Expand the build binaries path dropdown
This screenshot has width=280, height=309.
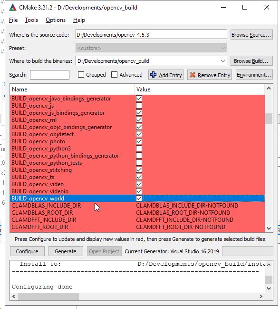click(x=223, y=61)
